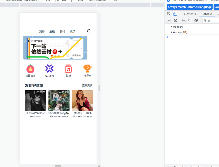The height and width of the screenshot is (167, 219).
Task: Open the hamburger menu in the music app
Action: pyautogui.click(x=25, y=31)
